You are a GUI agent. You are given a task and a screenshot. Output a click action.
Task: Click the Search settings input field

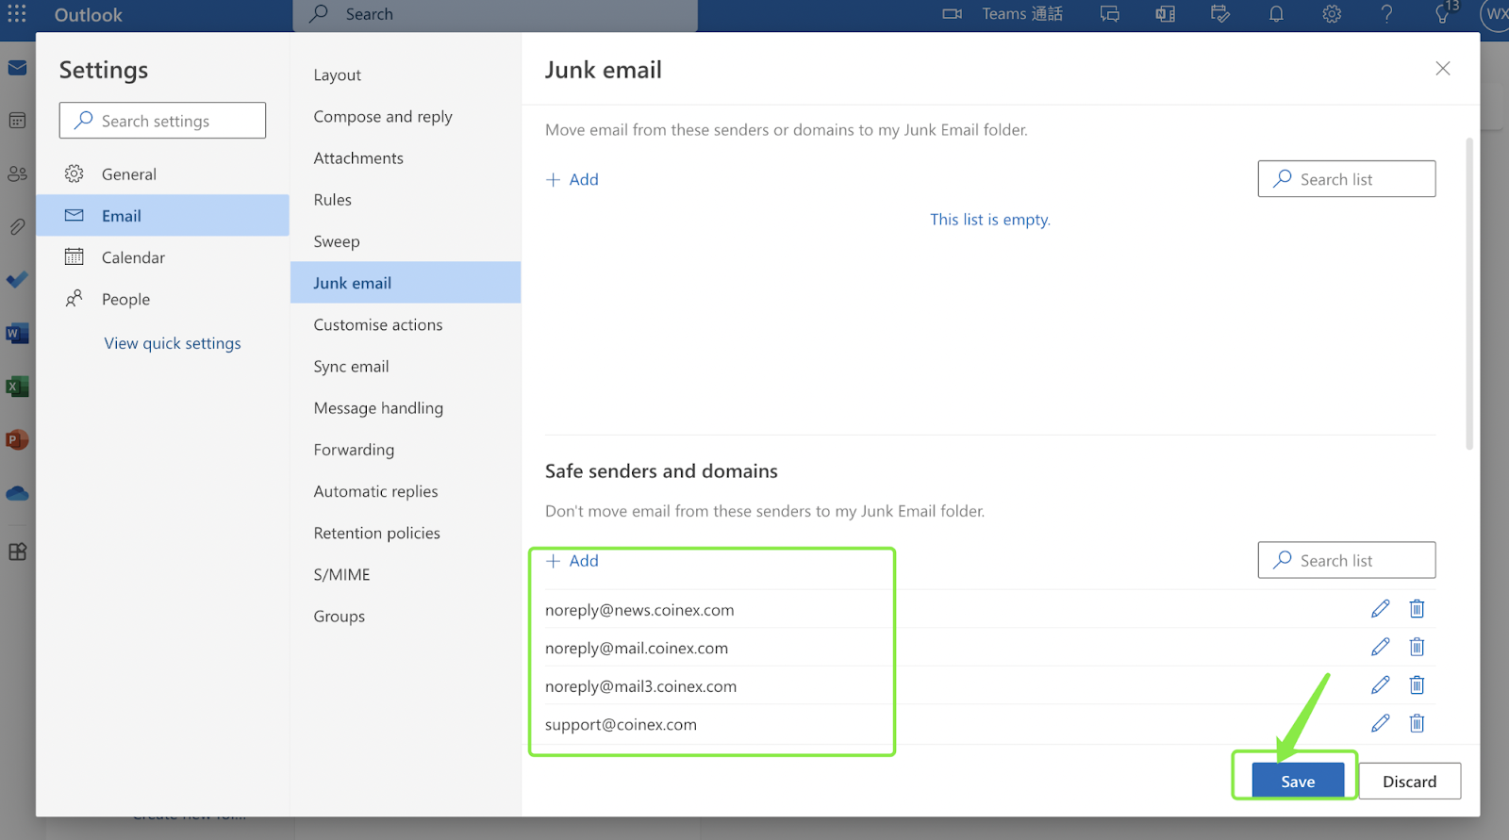click(x=170, y=121)
